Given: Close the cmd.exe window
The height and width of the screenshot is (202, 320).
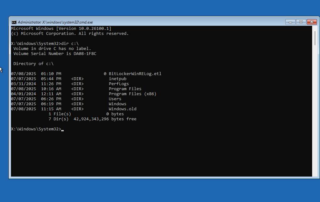Looking at the screenshot, I should (312, 22).
